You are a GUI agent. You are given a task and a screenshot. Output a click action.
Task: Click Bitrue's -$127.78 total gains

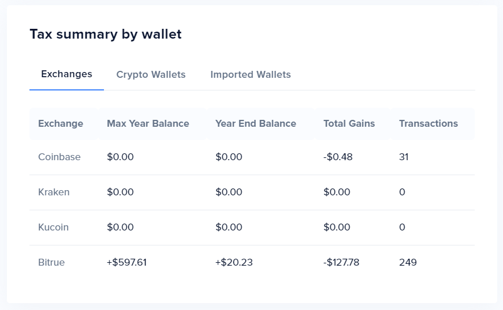[341, 262]
